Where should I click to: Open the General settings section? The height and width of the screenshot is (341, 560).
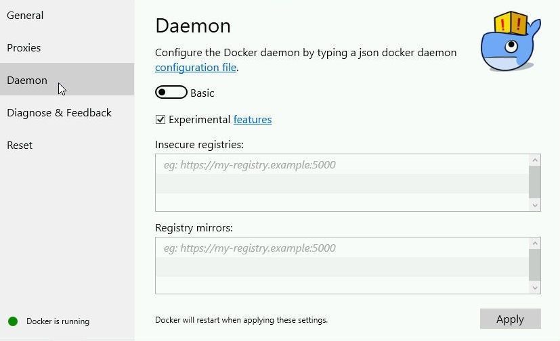pyautogui.click(x=25, y=16)
